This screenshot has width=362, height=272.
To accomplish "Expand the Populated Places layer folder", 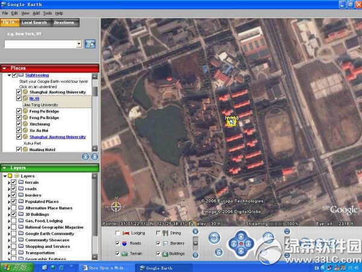I will click(9, 202).
